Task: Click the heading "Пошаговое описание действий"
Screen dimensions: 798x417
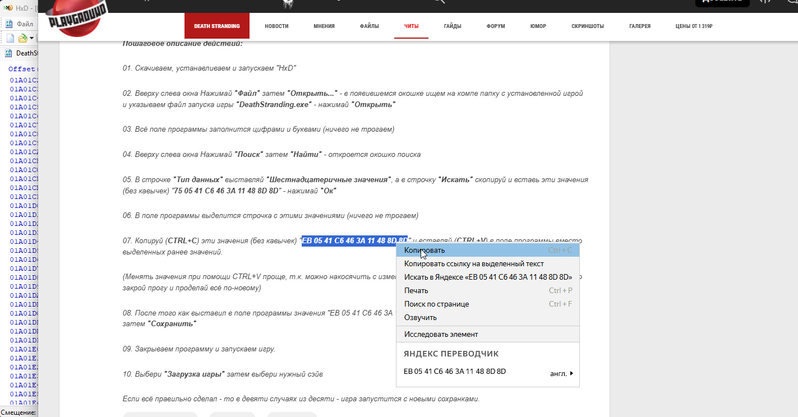Action: pyautogui.click(x=183, y=43)
